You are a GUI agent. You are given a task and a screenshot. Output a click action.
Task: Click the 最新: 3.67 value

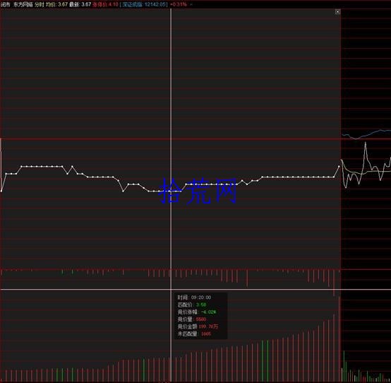click(80, 4)
